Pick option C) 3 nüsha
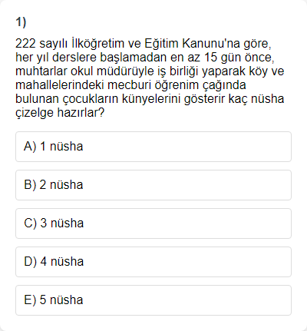Viewport: 307px width, 331px height. (x=153, y=223)
